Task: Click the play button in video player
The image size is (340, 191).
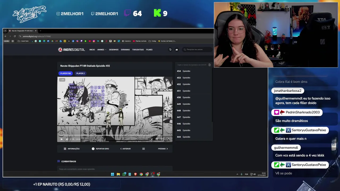Action: [x=62, y=139]
